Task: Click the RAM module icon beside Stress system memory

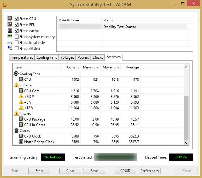Action: click(10, 36)
